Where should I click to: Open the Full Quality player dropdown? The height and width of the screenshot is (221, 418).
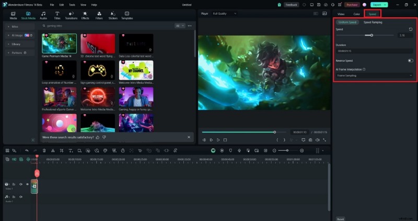click(223, 14)
